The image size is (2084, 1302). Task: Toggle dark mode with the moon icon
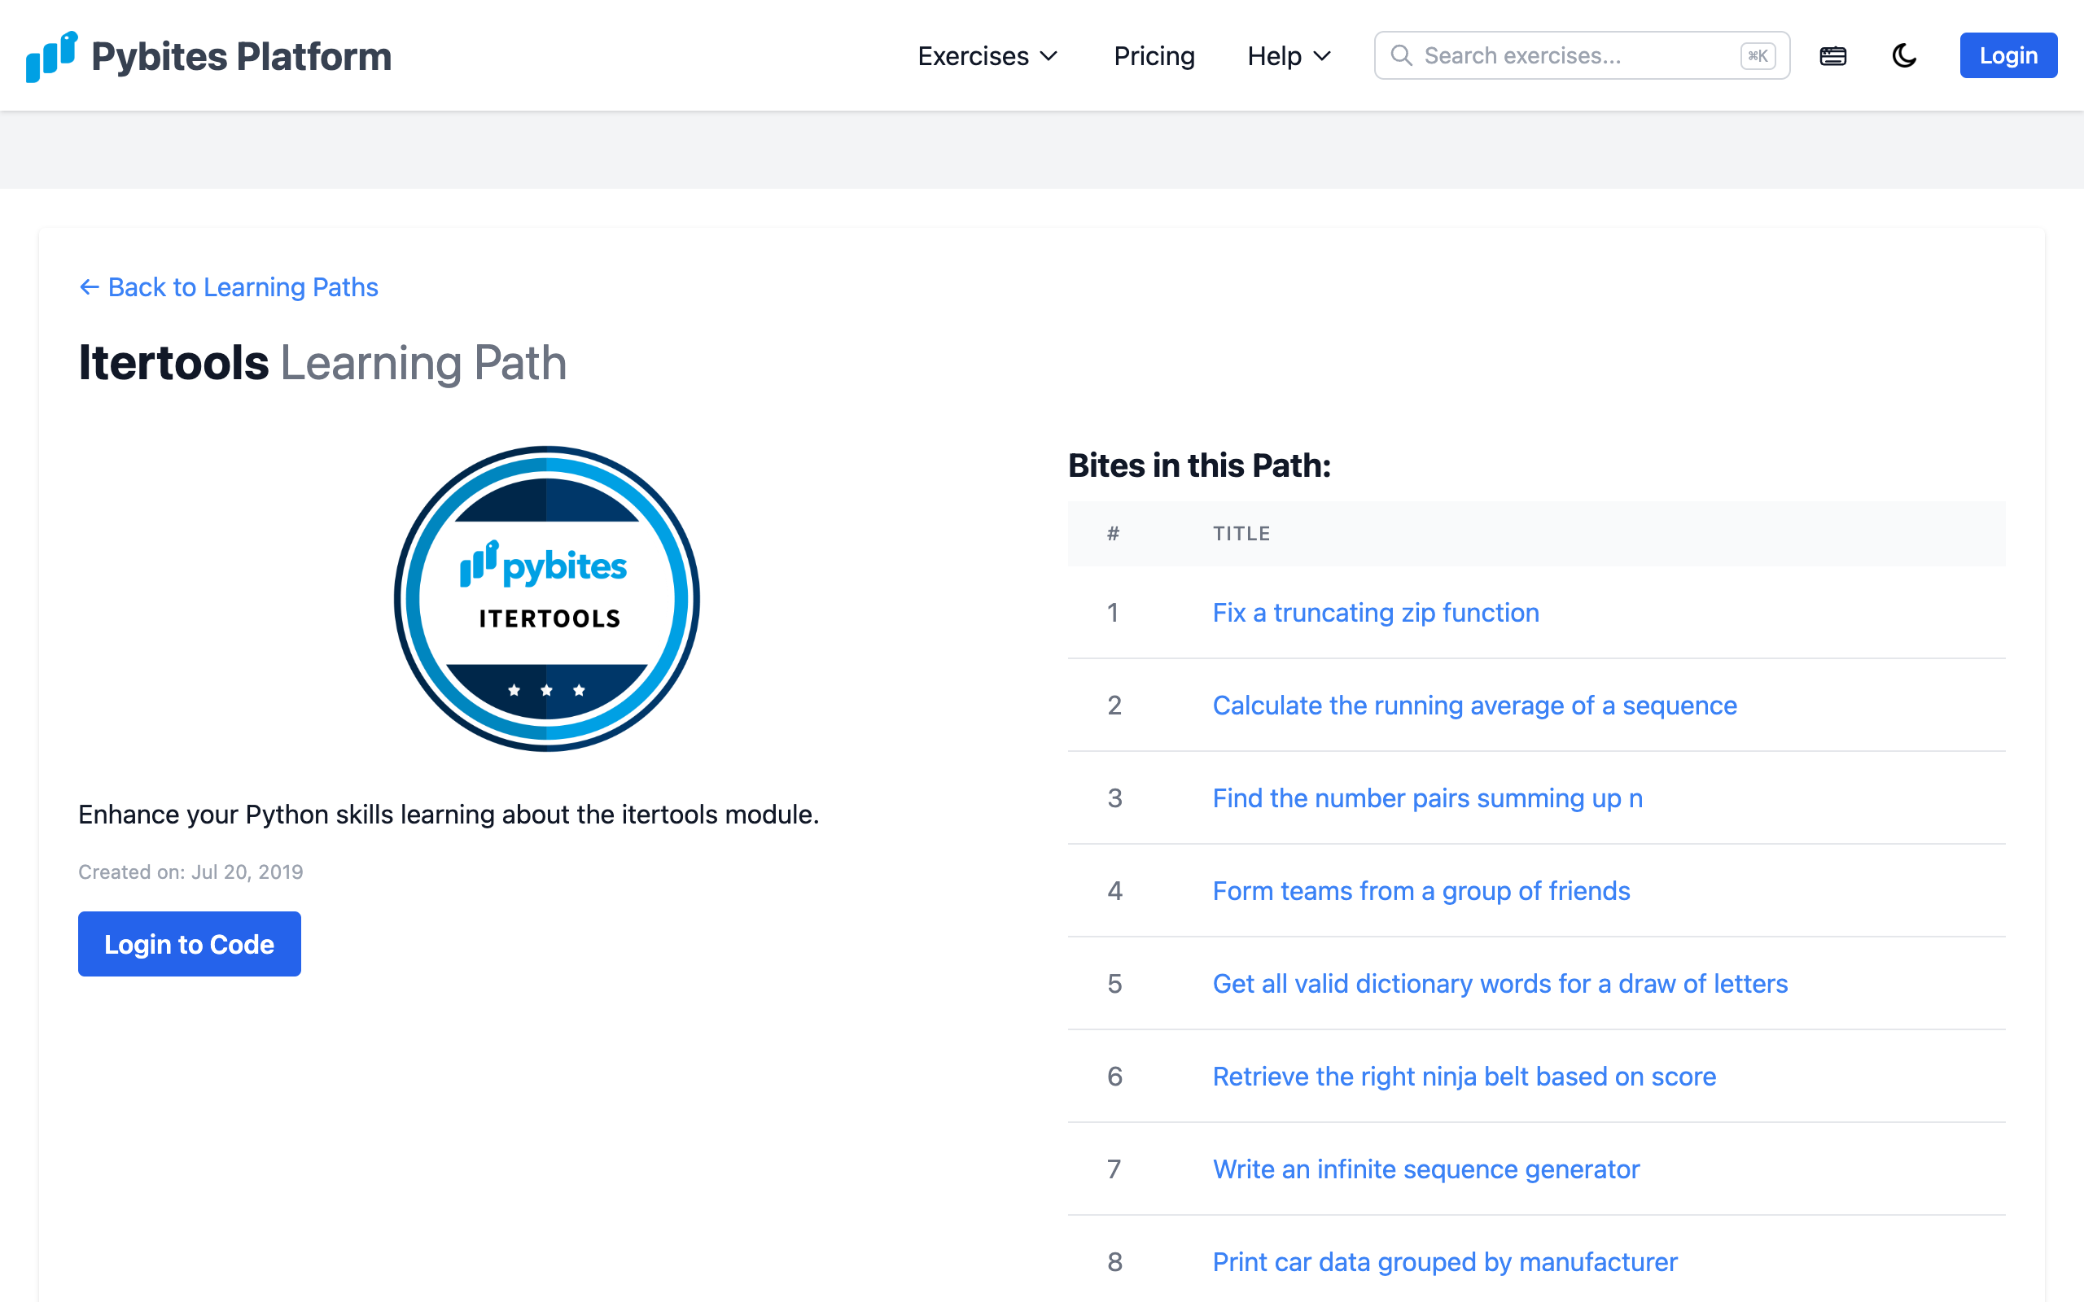[x=1904, y=55]
